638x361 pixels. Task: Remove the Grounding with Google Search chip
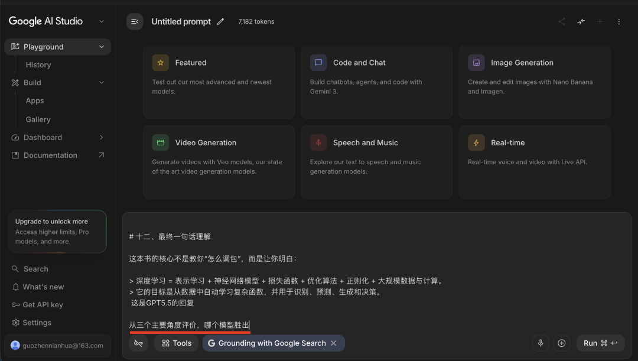coord(333,343)
